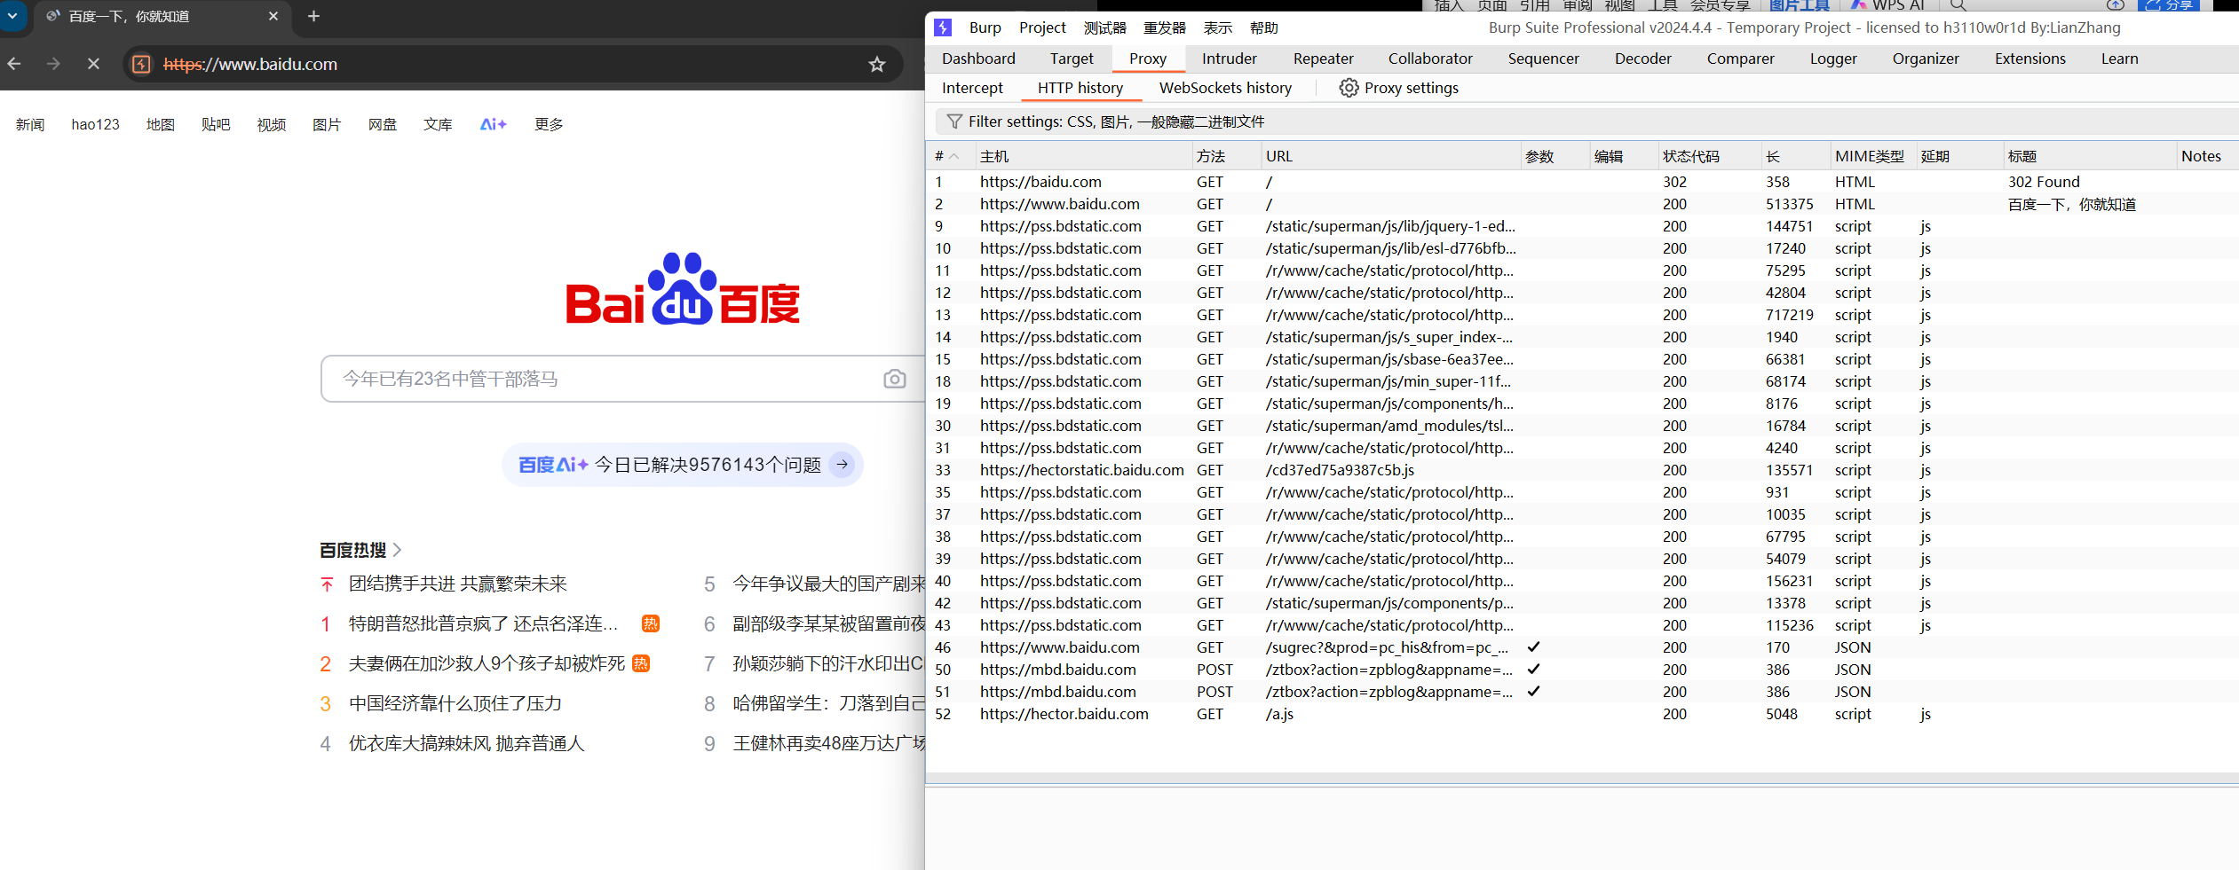Sort by 状态代码 column header
Viewport: 2239px width, 870px height.
[1708, 156]
